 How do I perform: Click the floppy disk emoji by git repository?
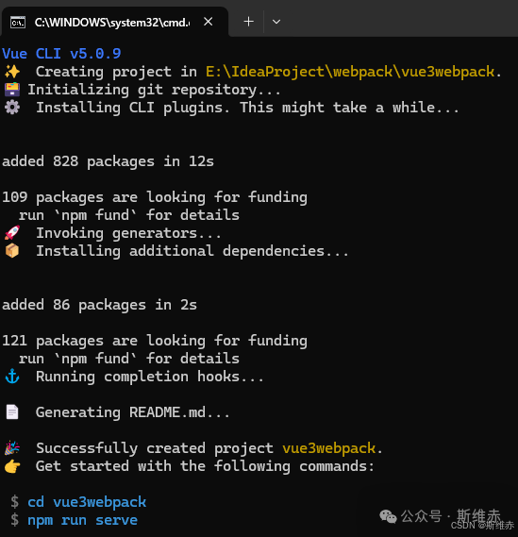click(x=12, y=90)
